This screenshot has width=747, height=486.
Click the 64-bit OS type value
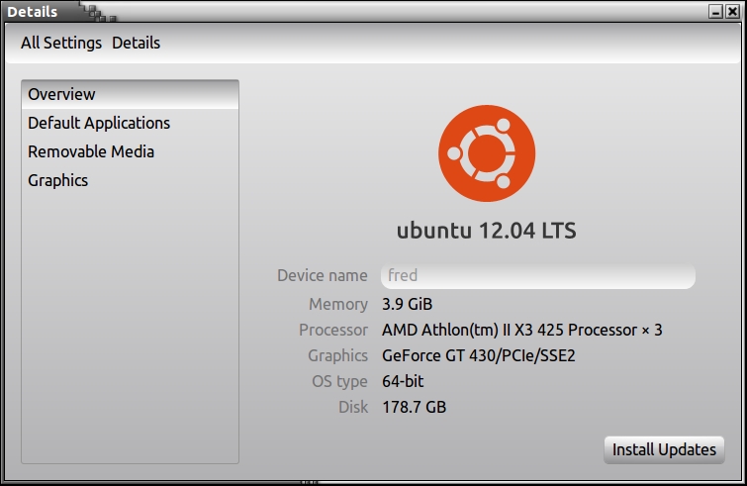pyautogui.click(x=403, y=381)
